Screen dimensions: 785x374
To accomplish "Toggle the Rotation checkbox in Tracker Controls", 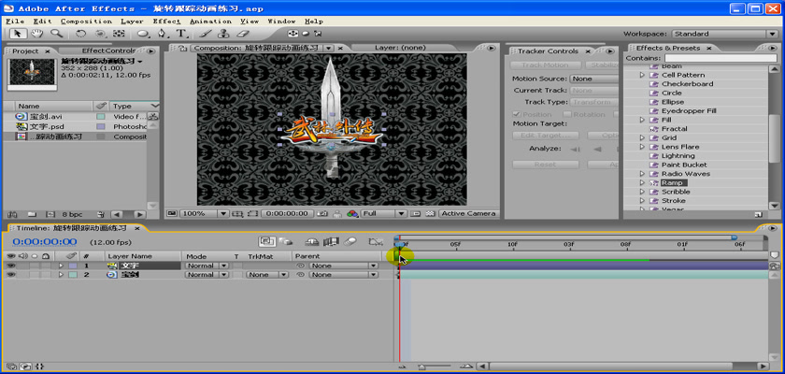I will coord(567,114).
